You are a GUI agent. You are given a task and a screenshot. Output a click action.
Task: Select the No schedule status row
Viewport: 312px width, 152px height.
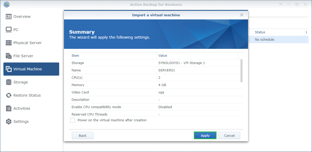coord(279,40)
